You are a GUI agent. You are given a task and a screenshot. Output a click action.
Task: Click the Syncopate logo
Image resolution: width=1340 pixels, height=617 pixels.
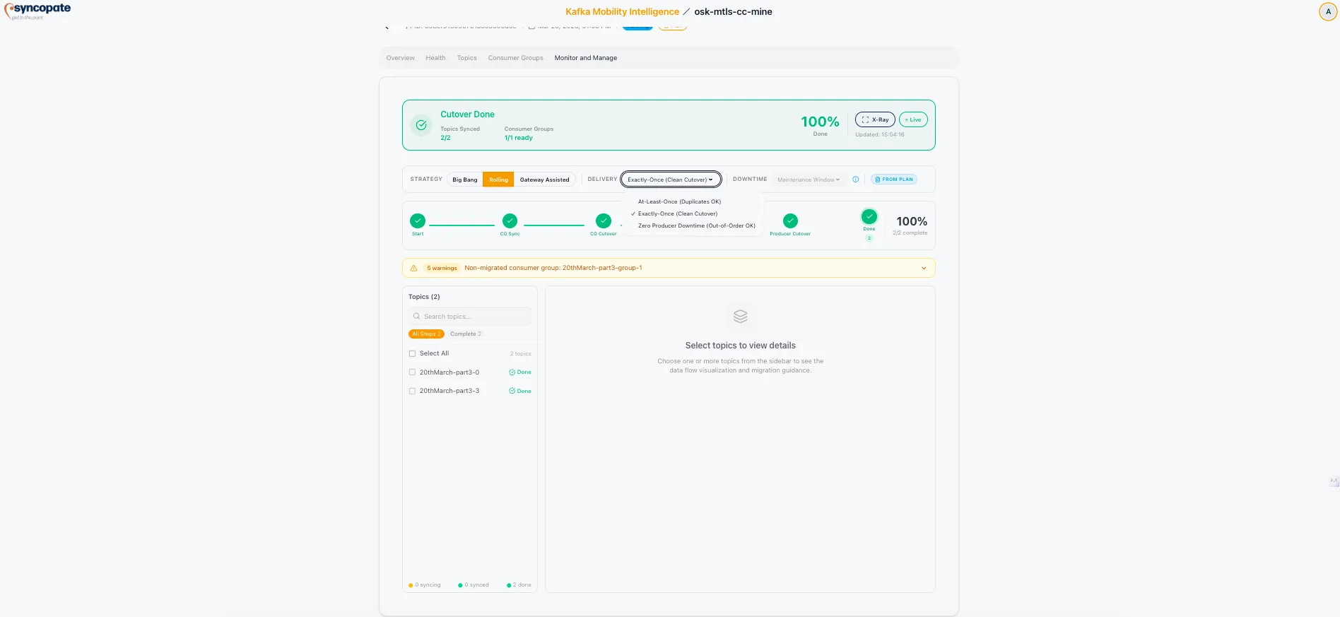click(x=37, y=11)
